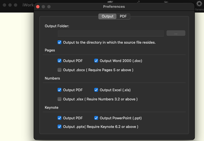
Task: Click the grayed minimize button of Preferences
Action: [x=44, y=7]
